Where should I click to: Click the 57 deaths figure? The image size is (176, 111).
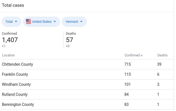pyautogui.click(x=69, y=40)
